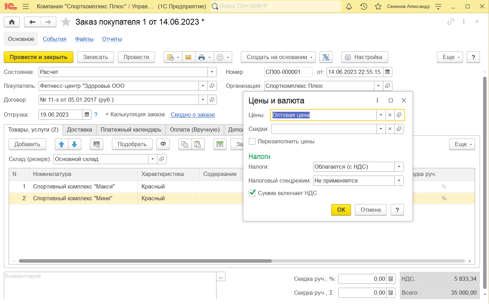Screen dimensions: 489x304
Task: Copy rows icon in table toolbar
Action: pos(185,144)
